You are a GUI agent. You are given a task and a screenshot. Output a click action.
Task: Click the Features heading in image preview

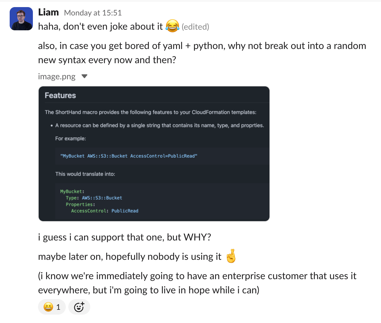click(x=60, y=95)
